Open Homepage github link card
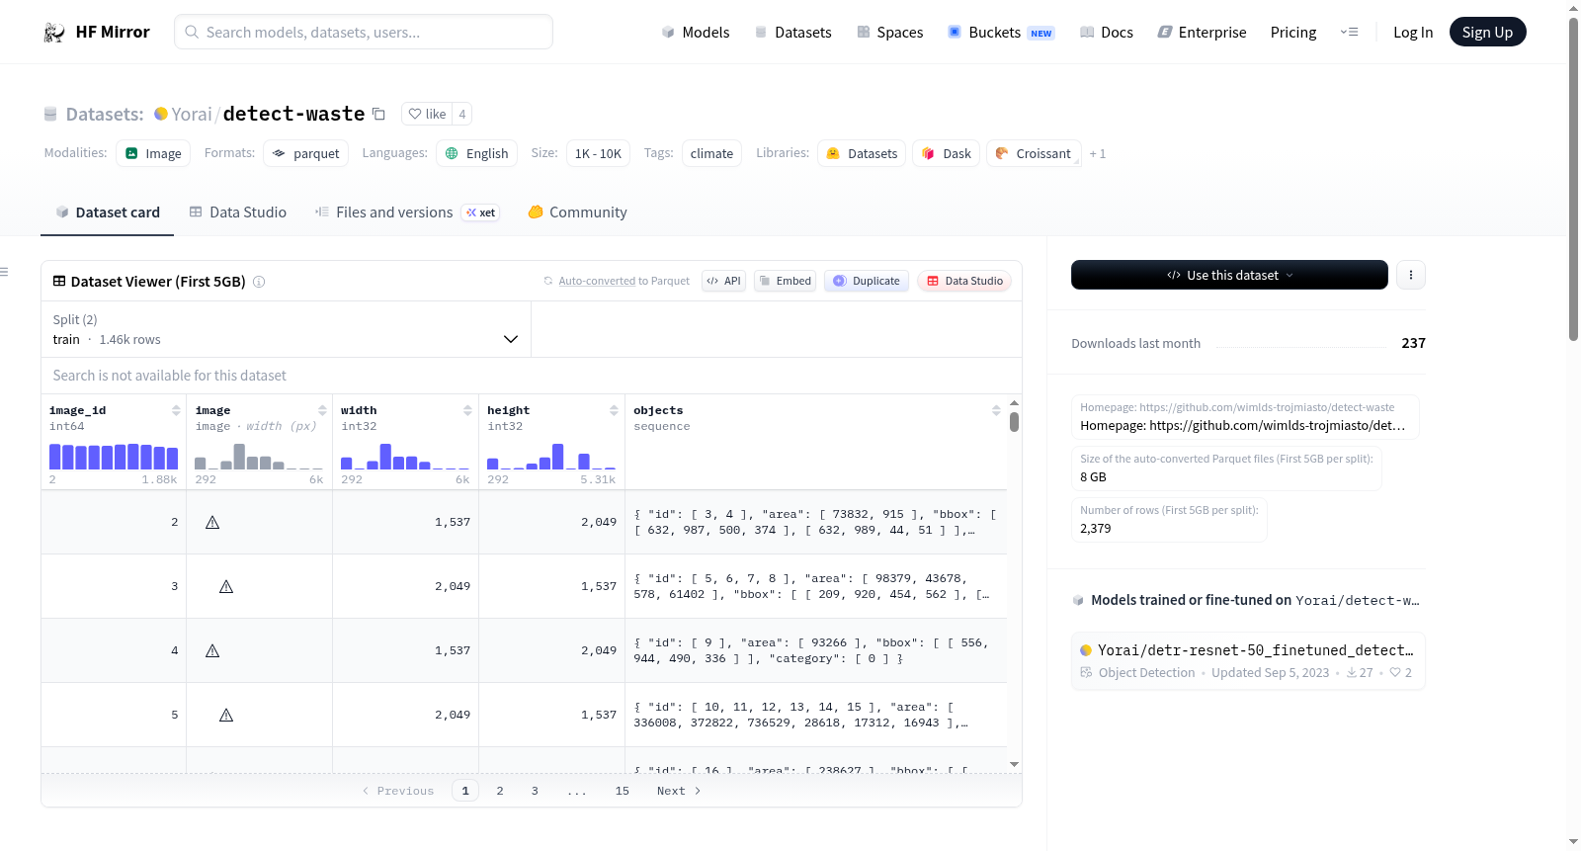1581x851 pixels. click(1245, 417)
